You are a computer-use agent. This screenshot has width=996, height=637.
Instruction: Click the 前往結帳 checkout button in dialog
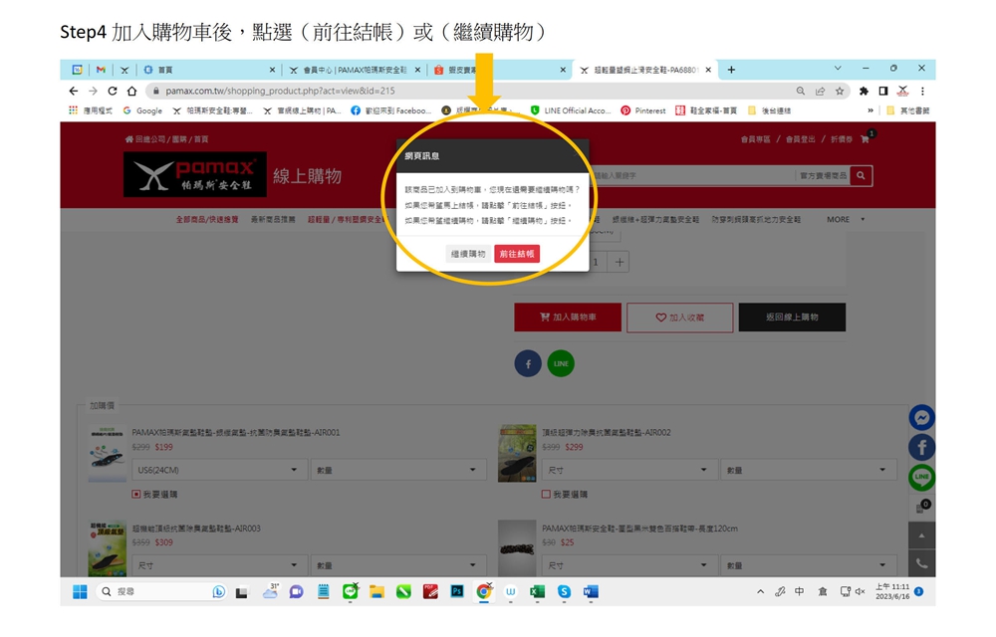click(x=517, y=254)
